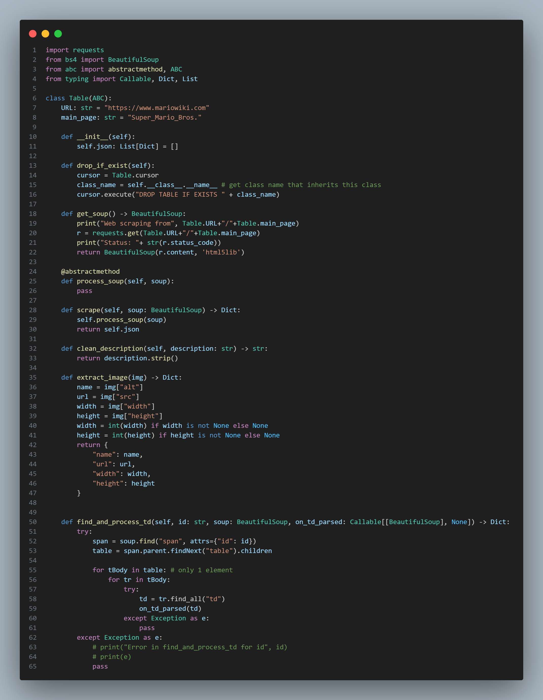Click the mariowiki URL string
543x700 pixels.
[x=156, y=108]
